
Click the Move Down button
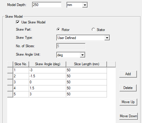(x=129, y=116)
